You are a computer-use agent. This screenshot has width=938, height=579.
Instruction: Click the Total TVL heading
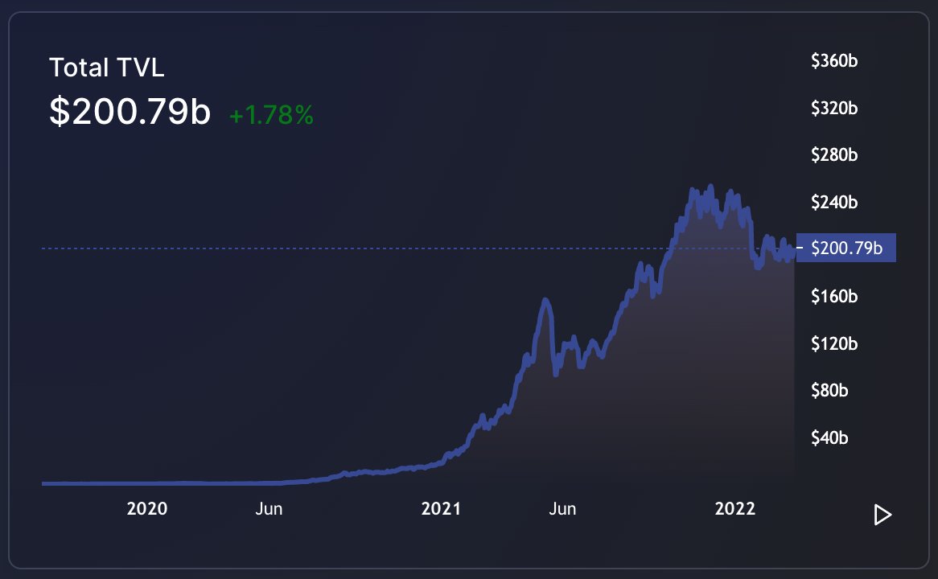[105, 68]
